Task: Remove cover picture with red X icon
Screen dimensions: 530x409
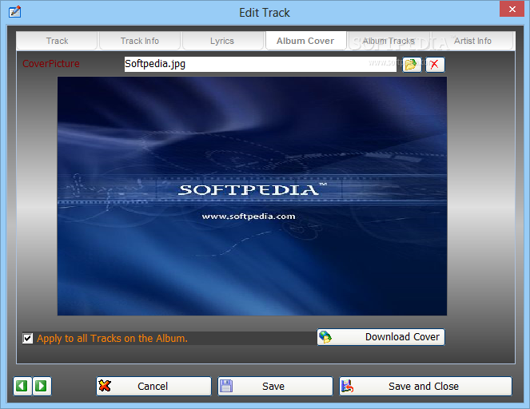Action: pos(435,65)
